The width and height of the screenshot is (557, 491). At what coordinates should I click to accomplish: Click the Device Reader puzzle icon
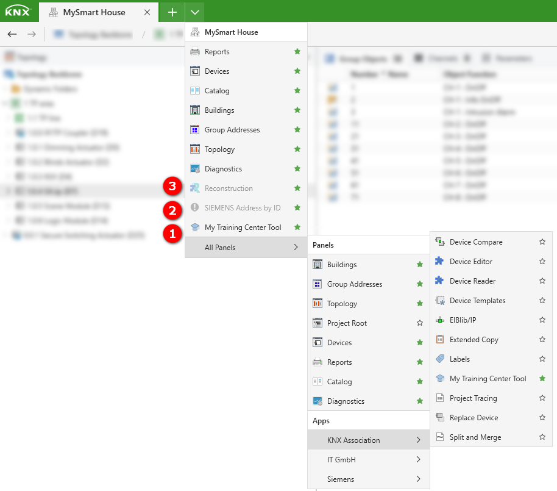[440, 281]
